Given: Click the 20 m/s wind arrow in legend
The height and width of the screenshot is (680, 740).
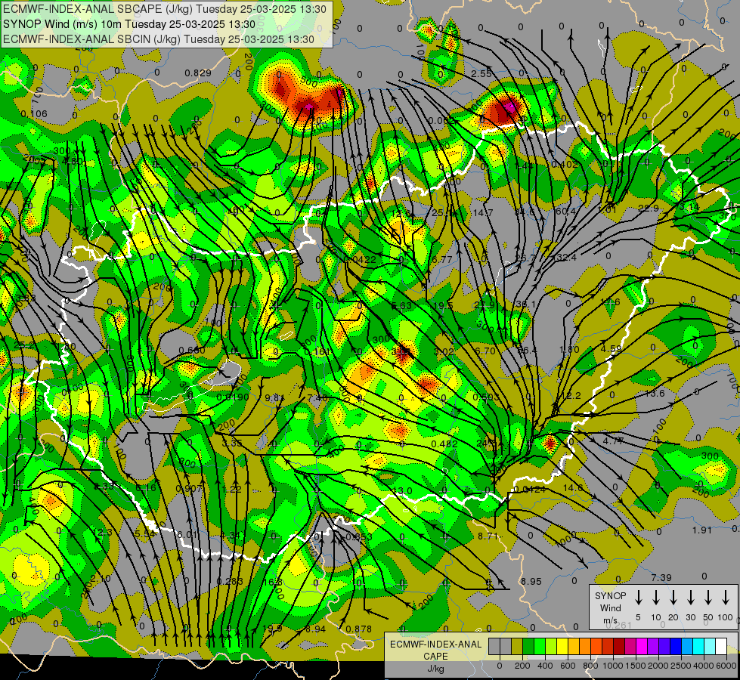Looking at the screenshot, I should tap(673, 598).
